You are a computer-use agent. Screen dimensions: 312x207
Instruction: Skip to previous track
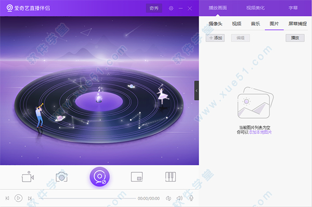pos(7,198)
